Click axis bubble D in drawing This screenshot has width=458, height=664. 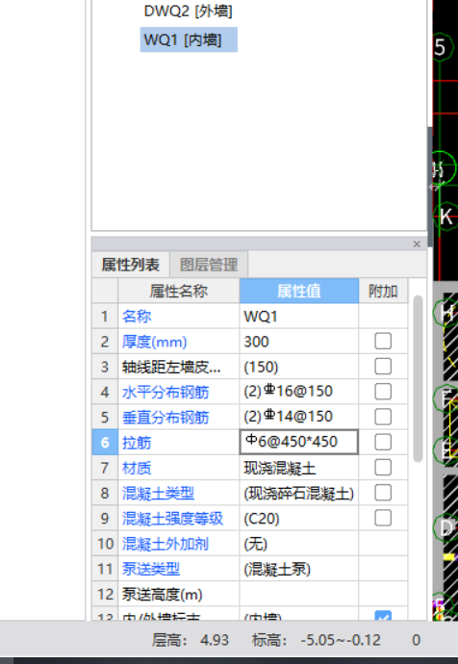[x=445, y=527]
